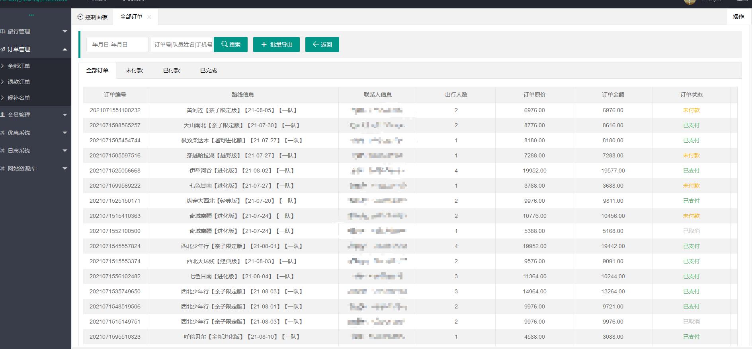This screenshot has height=349, width=752.
Task: Click the 优惠系统 sidebar icon
Action: coord(2,133)
